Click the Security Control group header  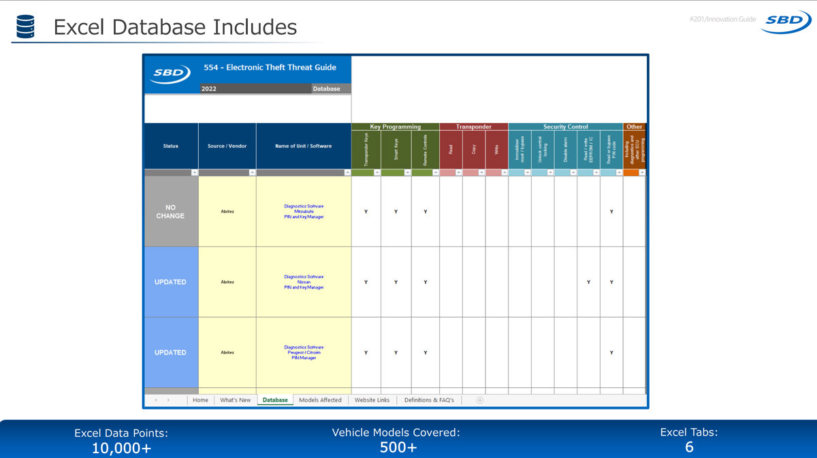(566, 127)
